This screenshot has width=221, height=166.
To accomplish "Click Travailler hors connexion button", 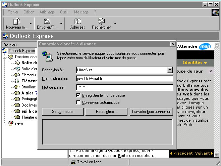I will (x=151, y=112).
